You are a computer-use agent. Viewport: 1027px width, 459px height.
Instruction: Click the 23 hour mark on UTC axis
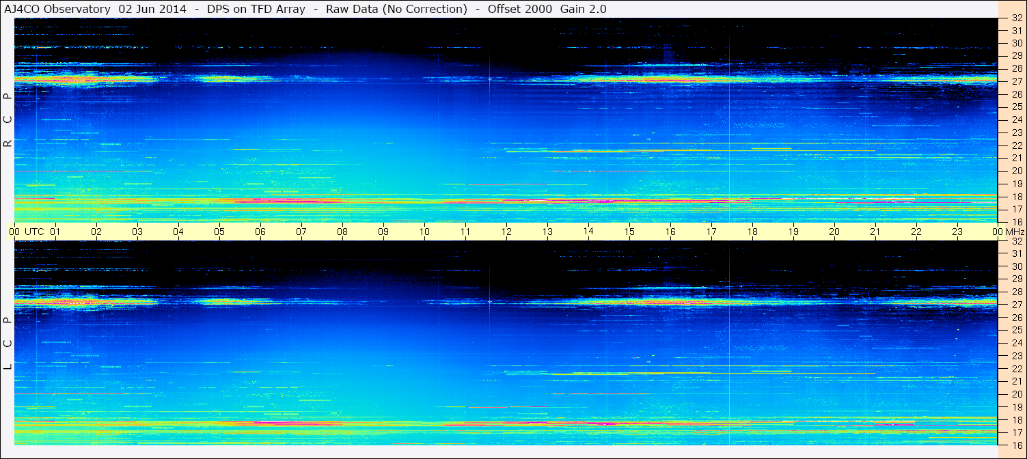pos(957,232)
